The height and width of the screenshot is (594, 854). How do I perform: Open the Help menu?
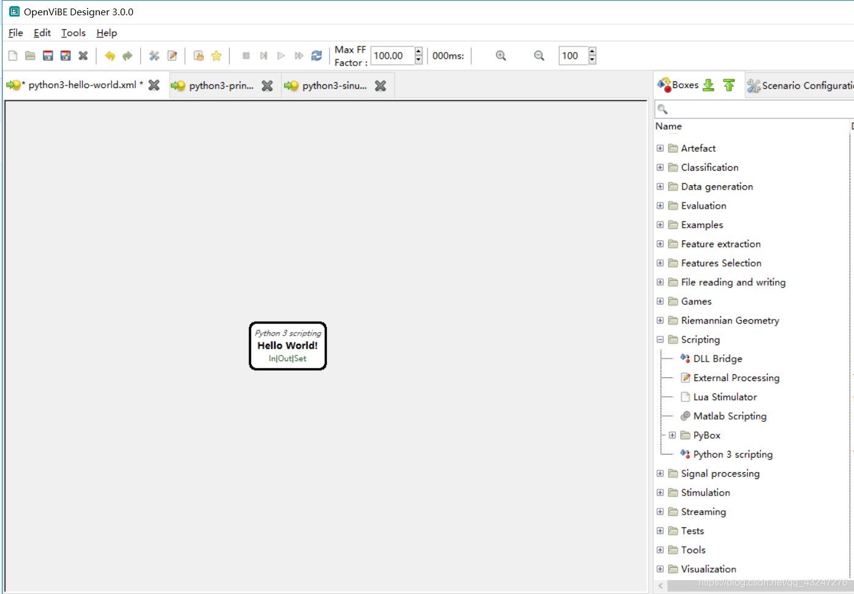click(x=107, y=33)
